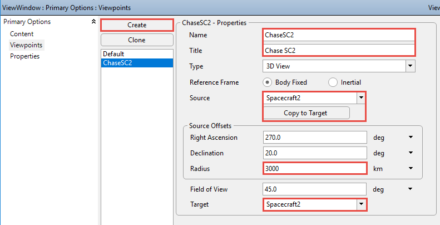Click the Create viewpoint button
440x225 pixels.
pyautogui.click(x=137, y=25)
